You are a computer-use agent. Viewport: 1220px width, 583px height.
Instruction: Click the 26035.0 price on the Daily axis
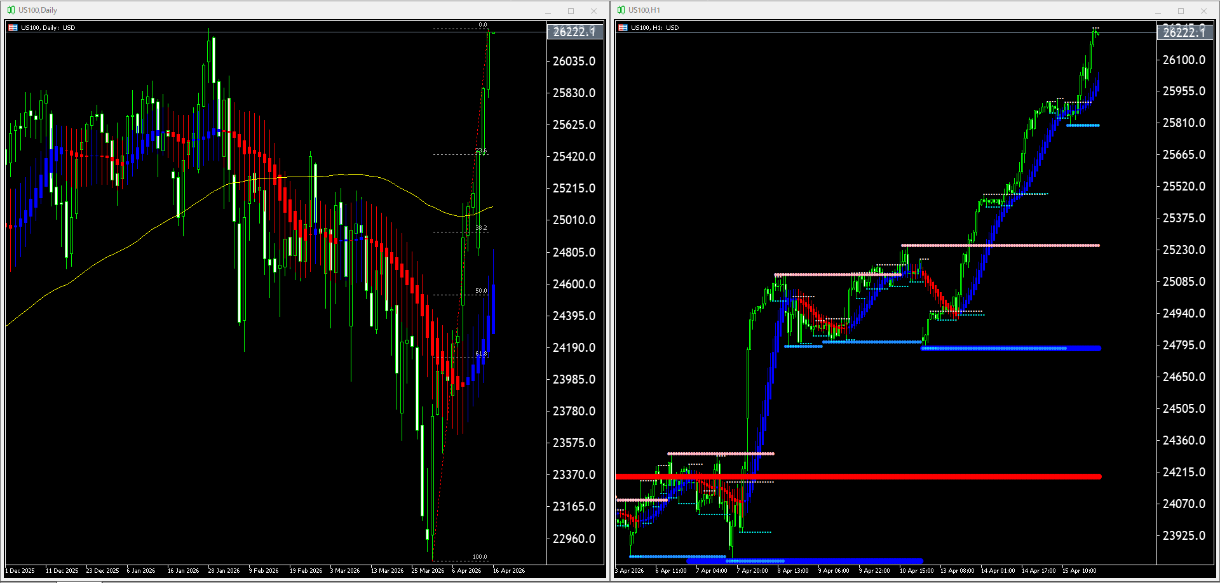(x=574, y=61)
